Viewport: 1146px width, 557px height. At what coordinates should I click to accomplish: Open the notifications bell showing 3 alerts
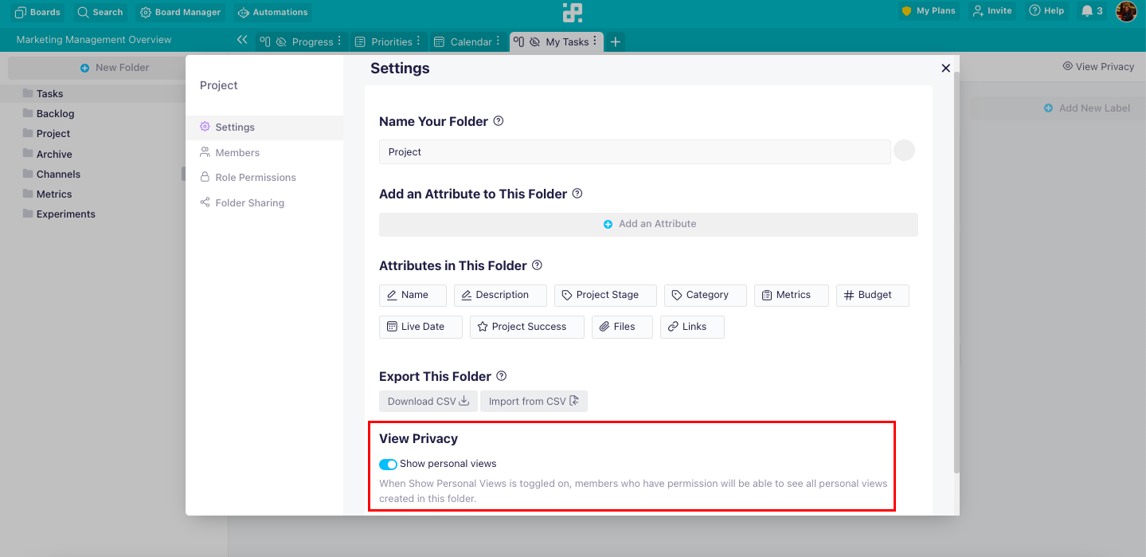point(1090,11)
